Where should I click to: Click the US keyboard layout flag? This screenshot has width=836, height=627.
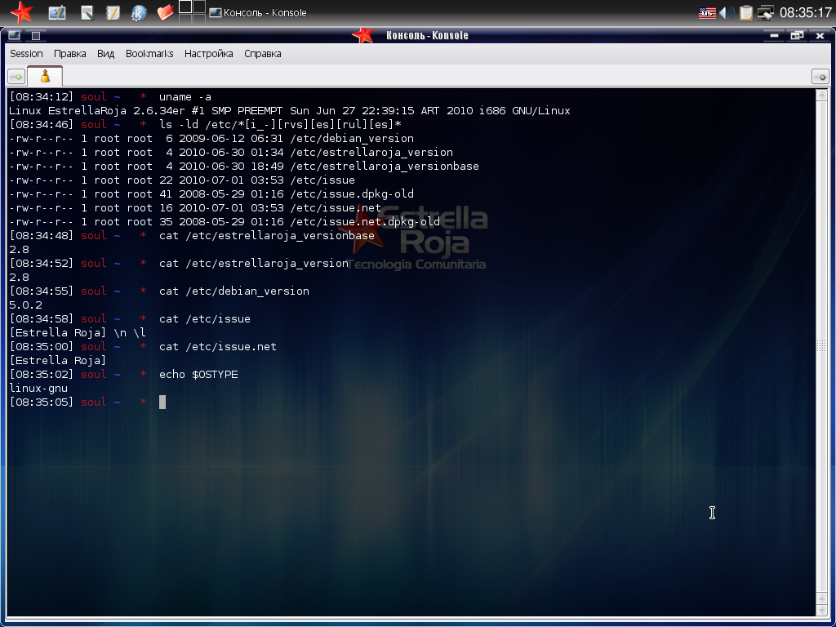coord(707,12)
